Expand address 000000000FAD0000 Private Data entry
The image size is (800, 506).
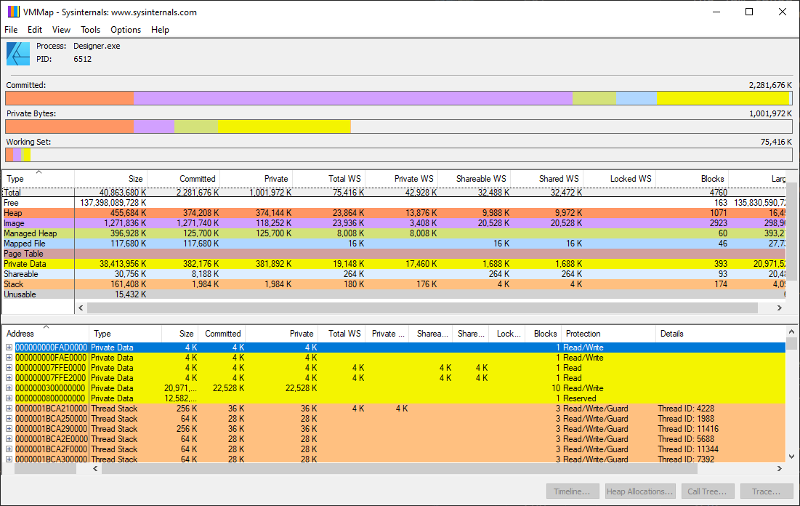[9, 348]
